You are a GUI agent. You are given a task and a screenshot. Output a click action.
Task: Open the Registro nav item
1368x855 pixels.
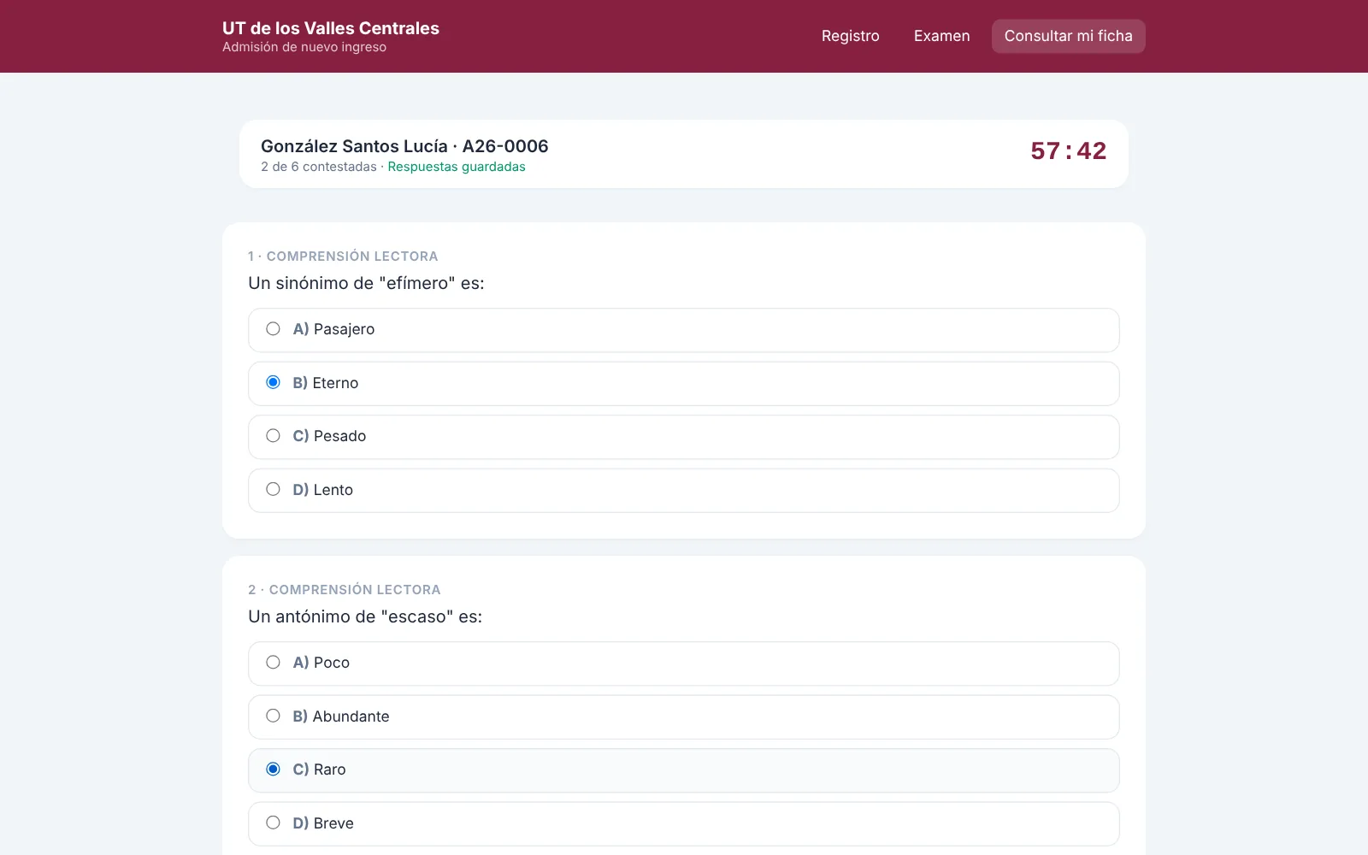point(851,36)
